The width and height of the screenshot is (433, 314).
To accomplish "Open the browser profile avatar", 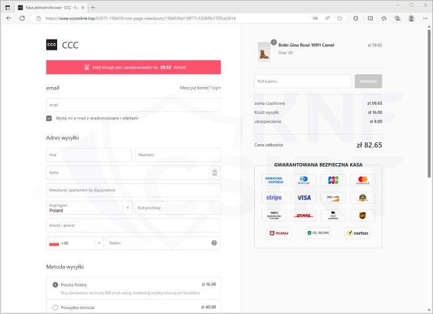I will 411,18.
